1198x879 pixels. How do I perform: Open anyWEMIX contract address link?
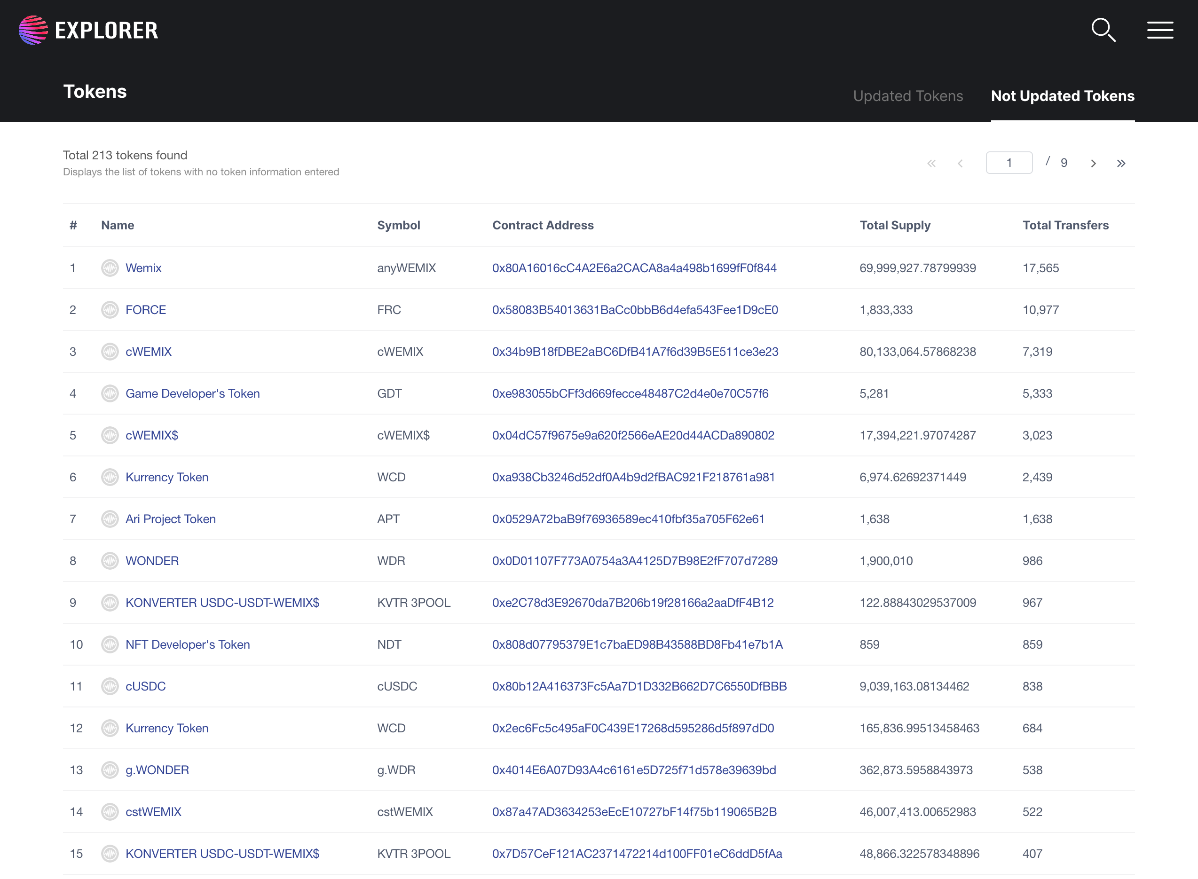pyautogui.click(x=634, y=267)
